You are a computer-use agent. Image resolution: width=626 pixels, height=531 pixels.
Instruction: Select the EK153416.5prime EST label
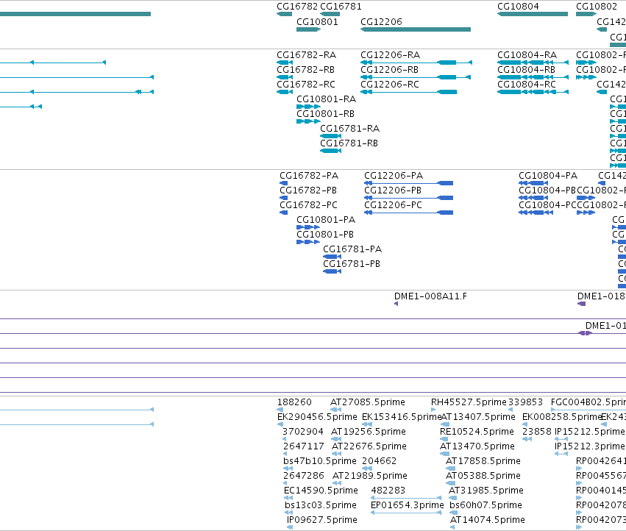[402, 417]
